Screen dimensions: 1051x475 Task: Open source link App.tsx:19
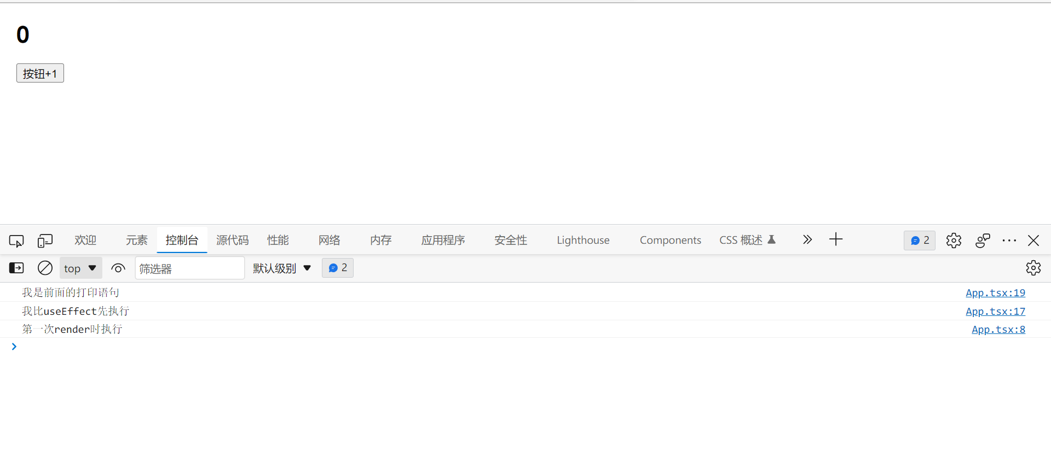[995, 293]
